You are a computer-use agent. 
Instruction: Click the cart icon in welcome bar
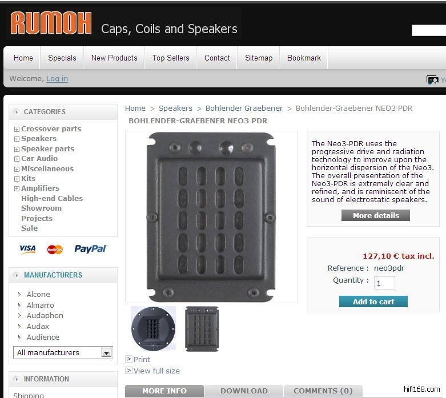click(x=432, y=79)
